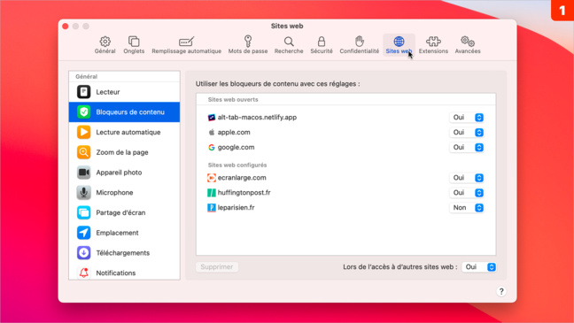Select the Lecture automatique entry text
The image size is (574, 323).
click(x=128, y=132)
